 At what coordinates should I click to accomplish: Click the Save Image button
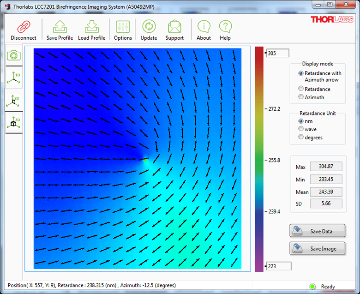coord(317,249)
